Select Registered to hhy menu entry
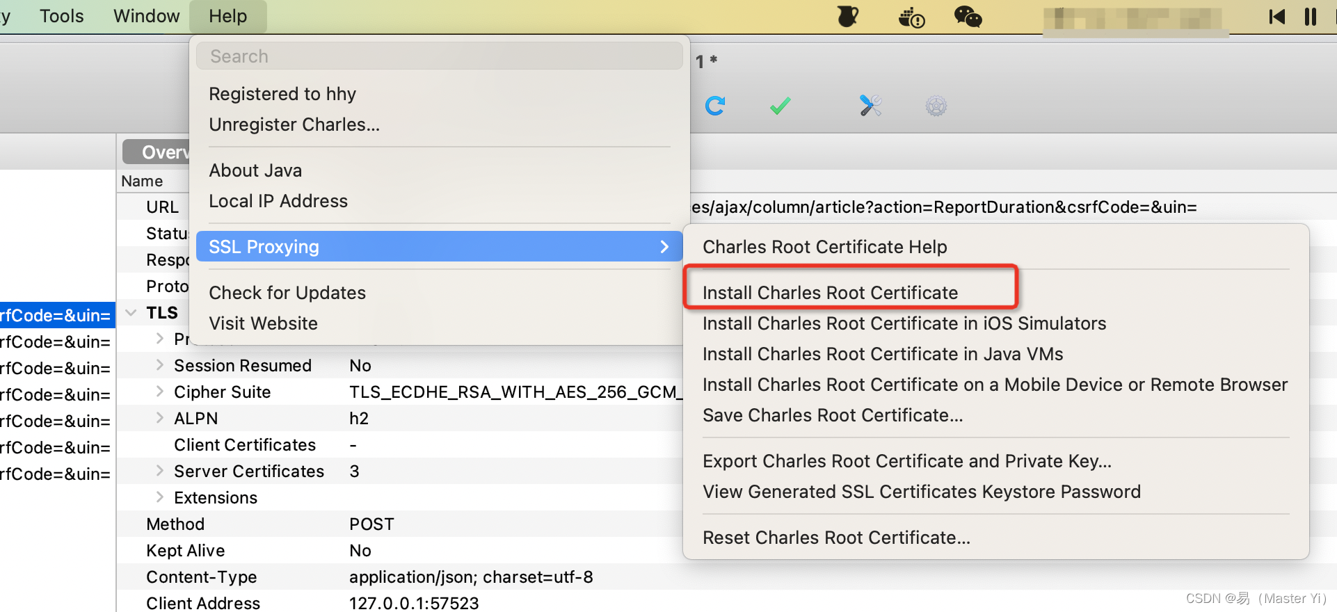Screen dimensions: 1337x612 click(x=440, y=94)
